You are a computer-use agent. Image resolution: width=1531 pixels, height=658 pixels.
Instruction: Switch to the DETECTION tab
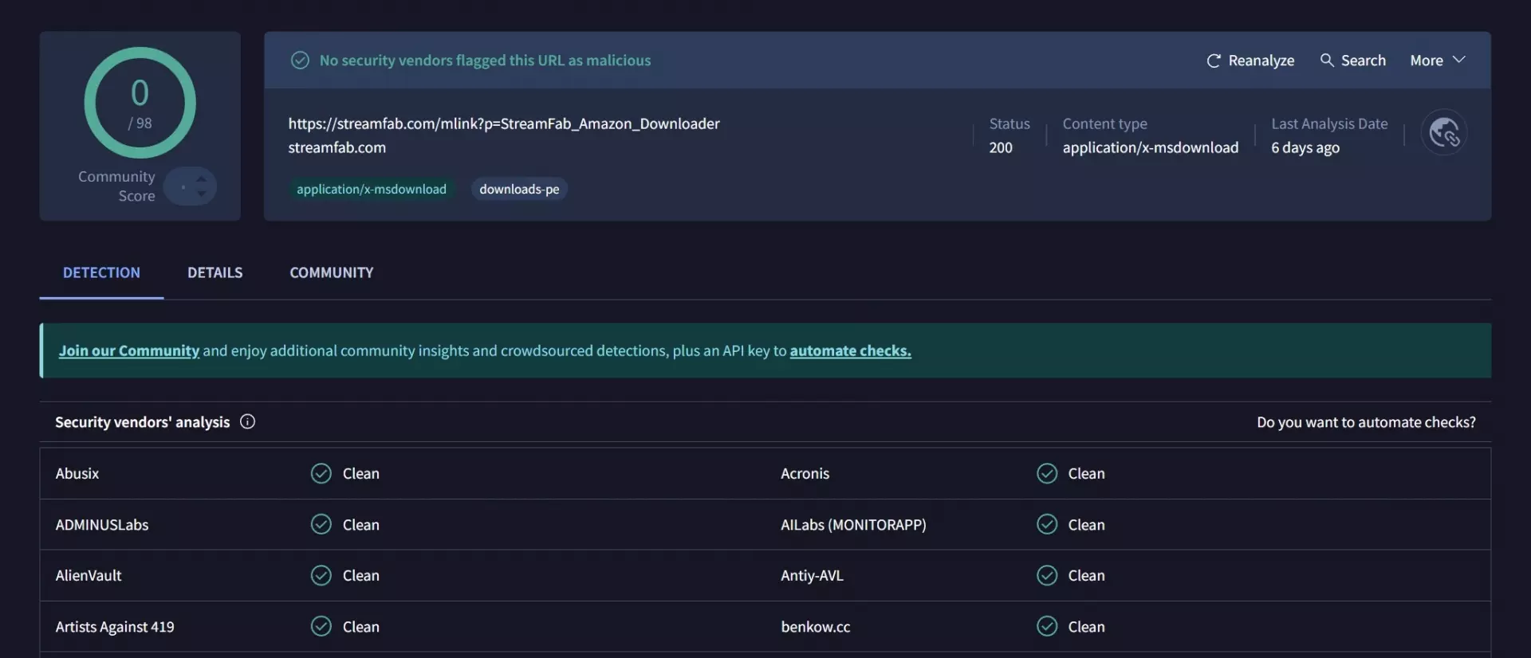[x=101, y=272]
